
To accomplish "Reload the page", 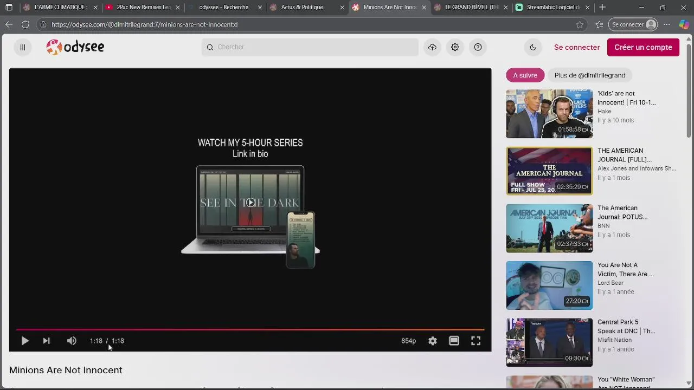I will (x=25, y=24).
